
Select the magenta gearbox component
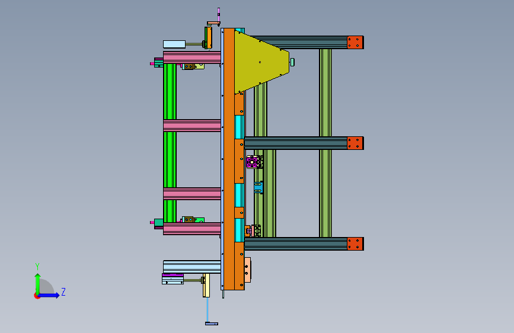tap(252, 162)
